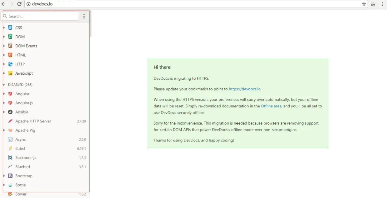This screenshot has width=387, height=198.
Task: Click the green DOM shield icon
Action: [x=10, y=37]
